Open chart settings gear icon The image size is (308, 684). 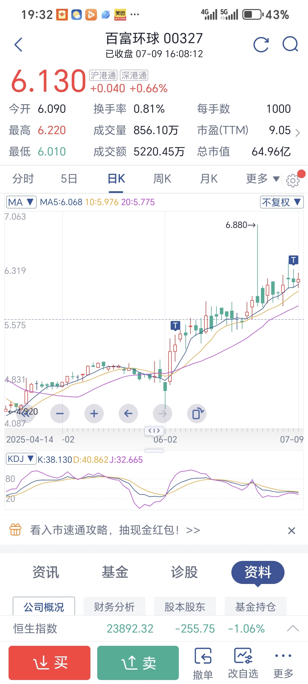coord(293,180)
